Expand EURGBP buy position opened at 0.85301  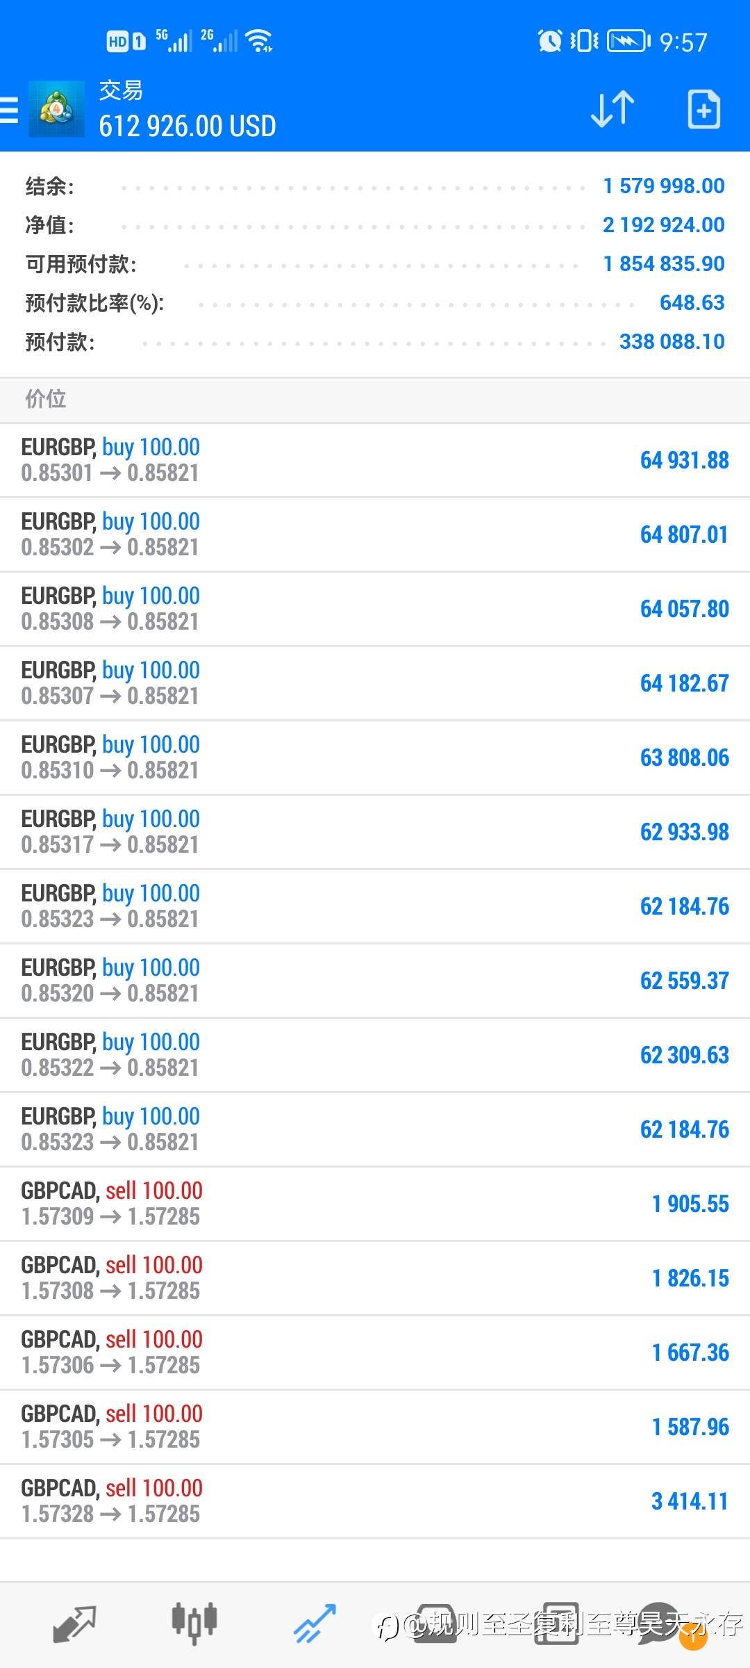point(375,460)
